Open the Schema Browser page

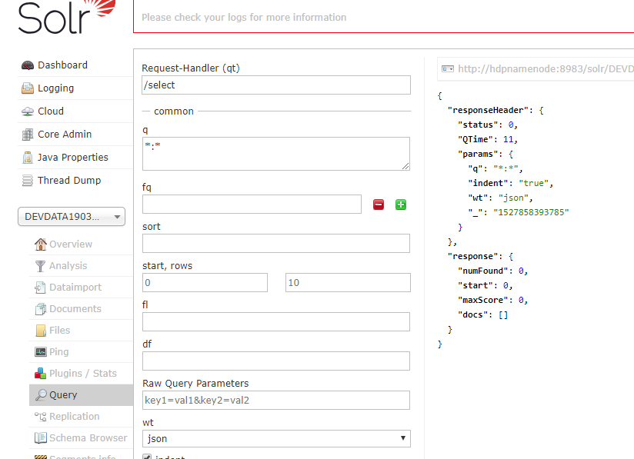point(88,438)
